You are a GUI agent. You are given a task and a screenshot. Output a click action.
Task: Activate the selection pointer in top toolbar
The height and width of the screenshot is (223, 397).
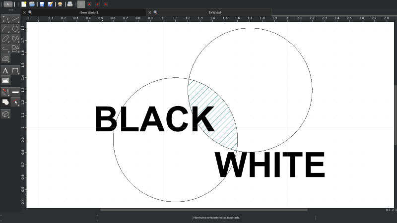click(8, 4)
